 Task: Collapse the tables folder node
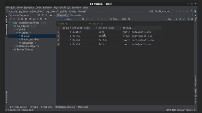point(17,33)
